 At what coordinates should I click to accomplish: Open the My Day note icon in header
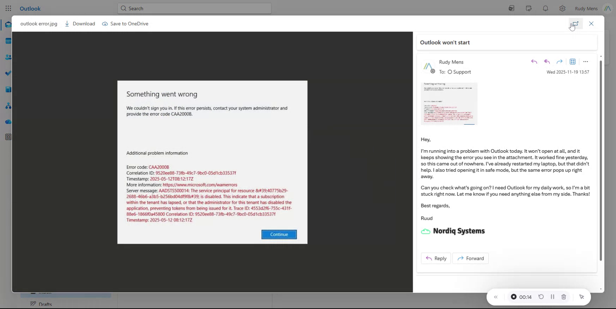pos(529,8)
